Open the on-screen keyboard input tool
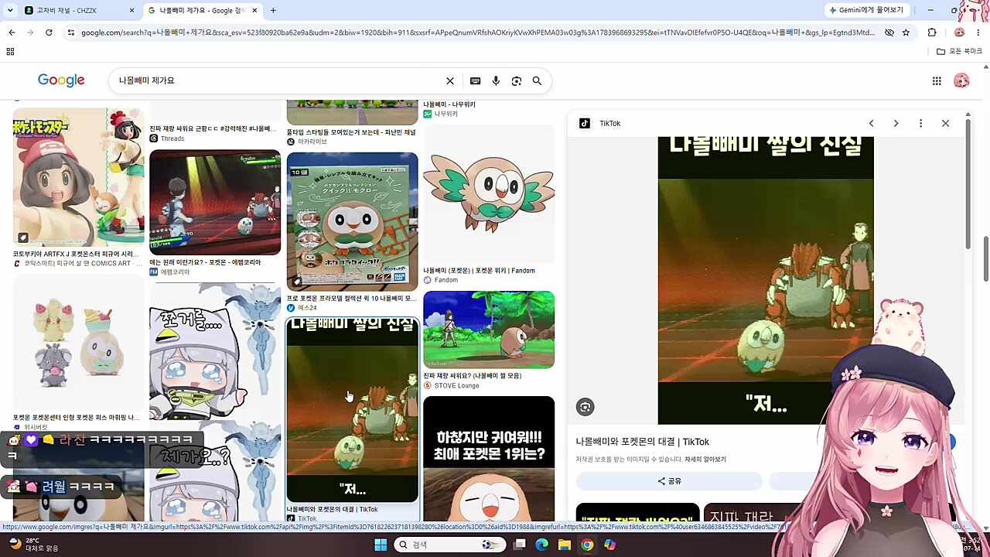 [x=475, y=80]
